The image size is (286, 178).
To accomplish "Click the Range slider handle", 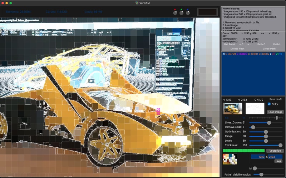I will point(266,136).
